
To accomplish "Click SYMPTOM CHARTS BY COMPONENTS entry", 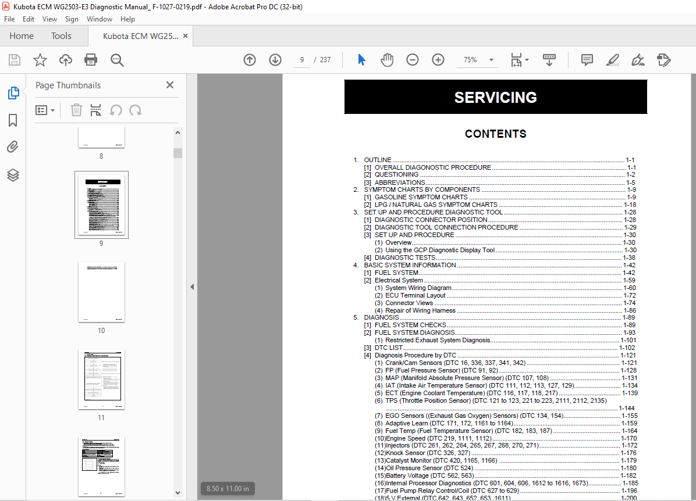I will tap(495, 189).
